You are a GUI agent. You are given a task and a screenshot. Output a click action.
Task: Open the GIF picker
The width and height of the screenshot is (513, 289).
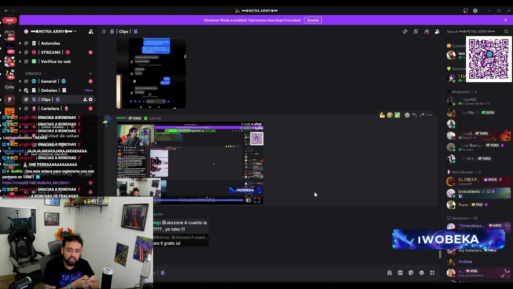click(400, 273)
